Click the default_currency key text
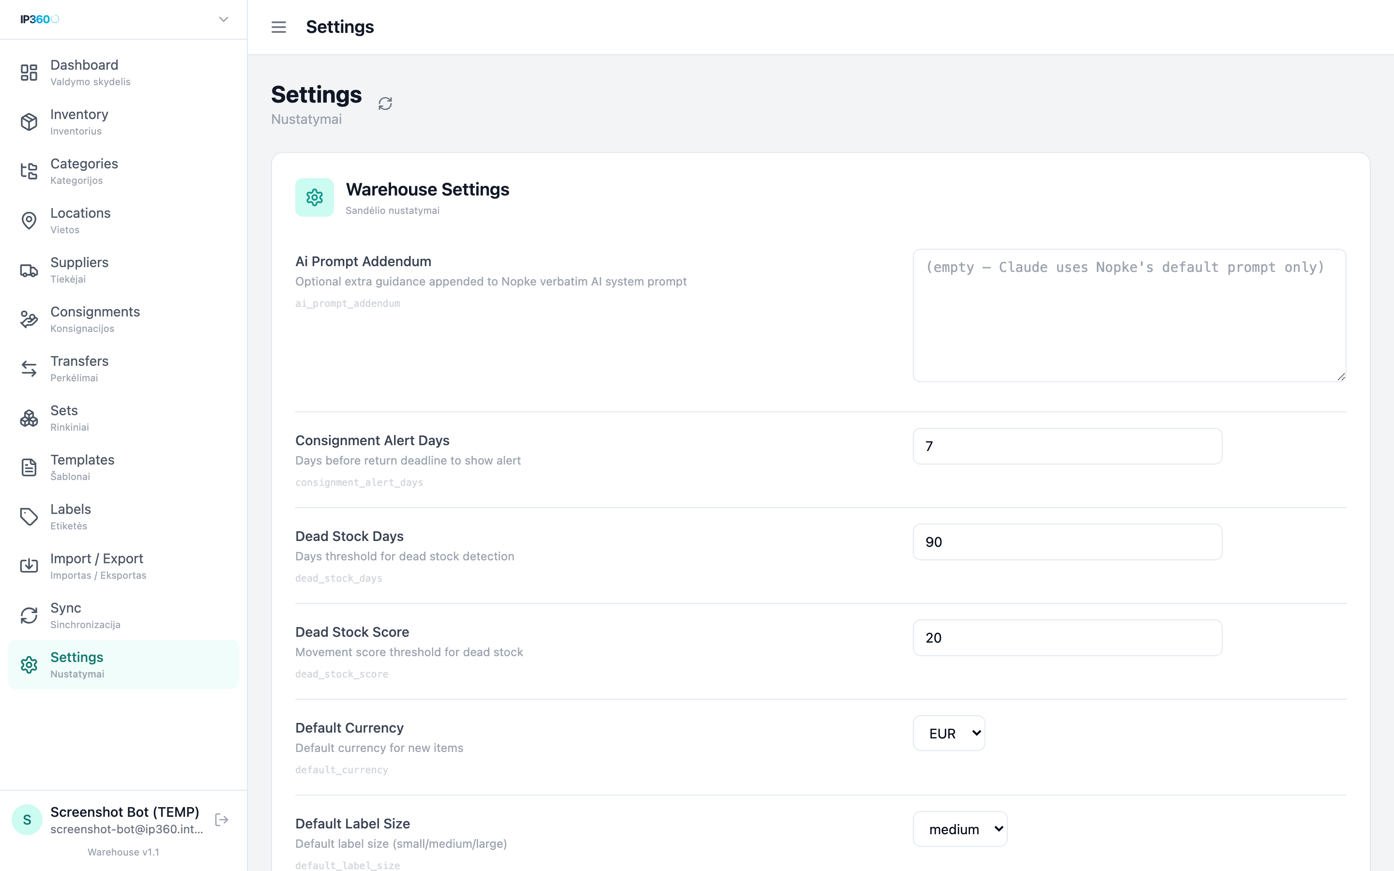The width and height of the screenshot is (1394, 871). (342, 770)
